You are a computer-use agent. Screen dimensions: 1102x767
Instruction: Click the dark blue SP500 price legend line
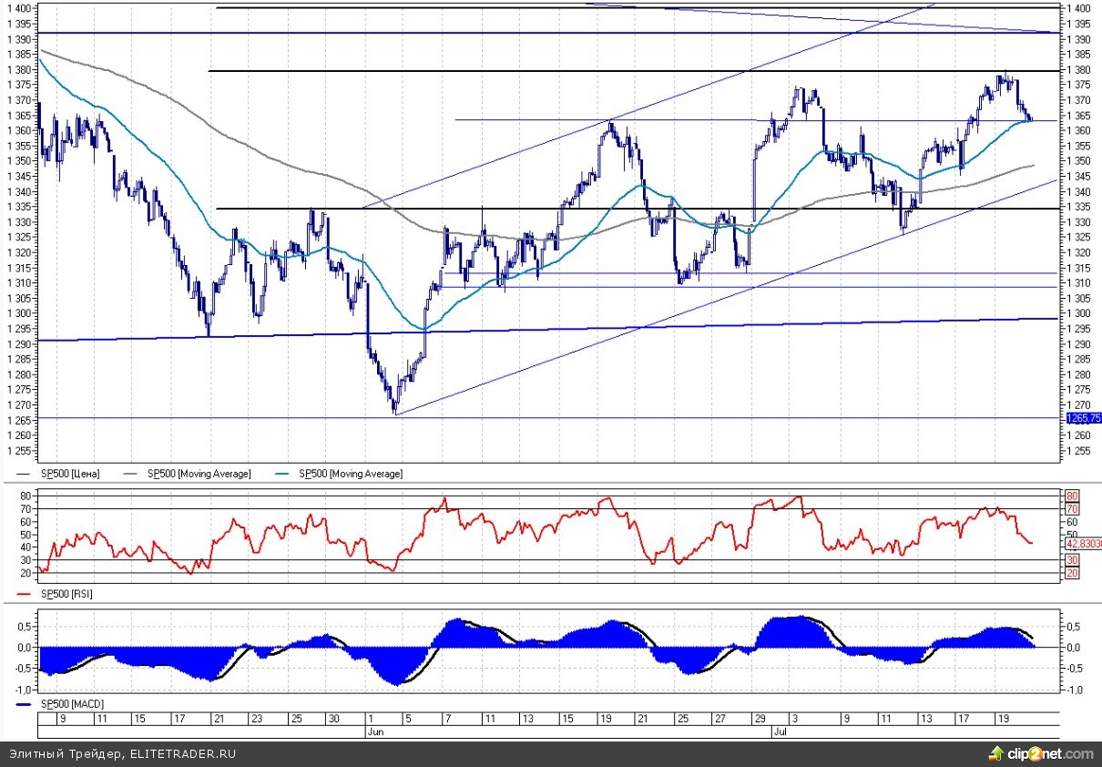(x=26, y=474)
